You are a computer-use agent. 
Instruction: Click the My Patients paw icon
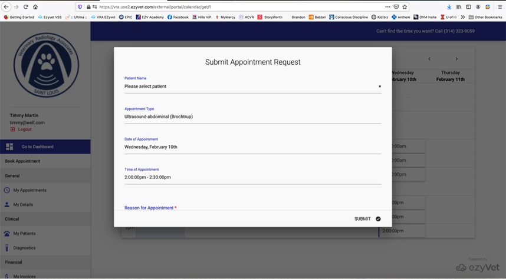[x=7, y=234]
